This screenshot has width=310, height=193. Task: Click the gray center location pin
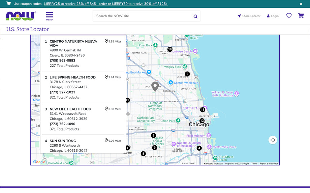pyautogui.click(x=155, y=87)
